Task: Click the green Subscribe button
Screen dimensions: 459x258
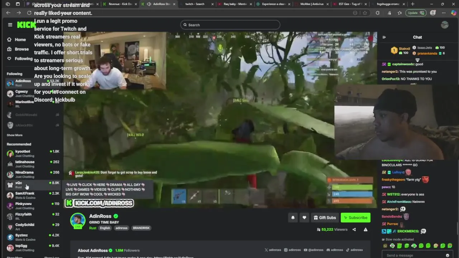Action: 355,218
